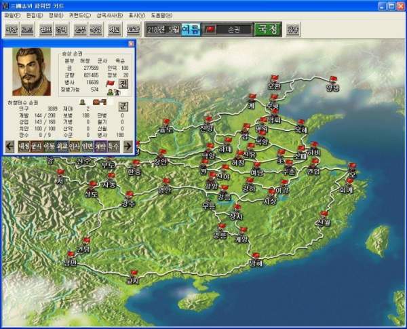Click the gold value 277559

point(92,68)
